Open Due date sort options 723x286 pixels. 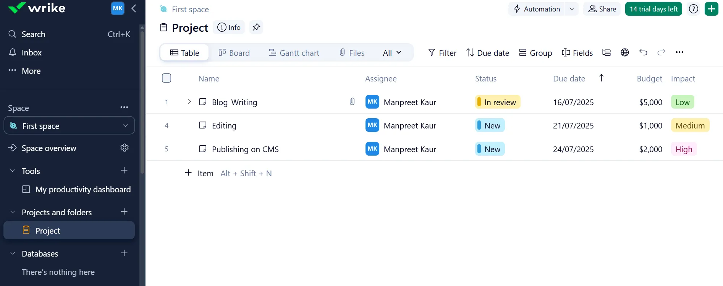pos(488,52)
